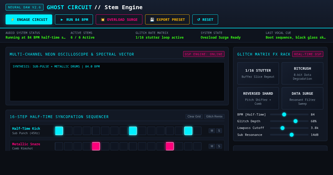Click the Neural DAW V2.6 version badge

[x=24, y=7]
